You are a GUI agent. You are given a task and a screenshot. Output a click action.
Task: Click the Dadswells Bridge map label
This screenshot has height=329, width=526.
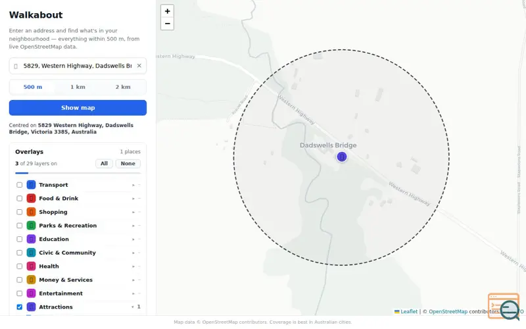(328, 145)
